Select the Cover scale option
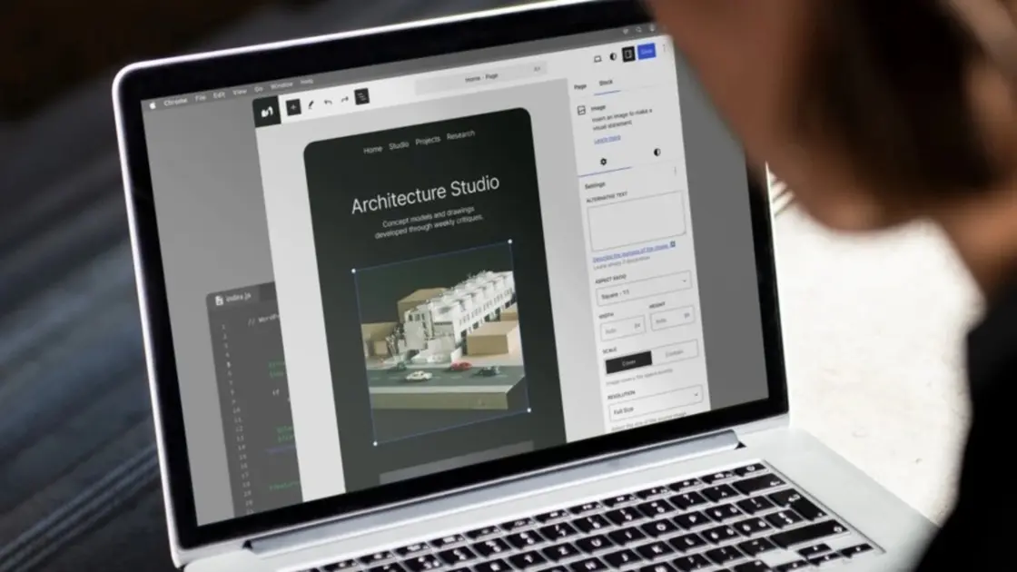This screenshot has width=1017, height=572. pyautogui.click(x=628, y=363)
